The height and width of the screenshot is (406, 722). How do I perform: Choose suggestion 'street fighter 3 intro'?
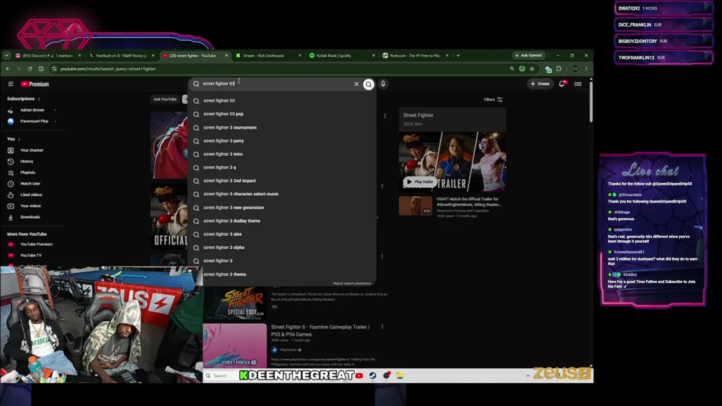(282, 154)
